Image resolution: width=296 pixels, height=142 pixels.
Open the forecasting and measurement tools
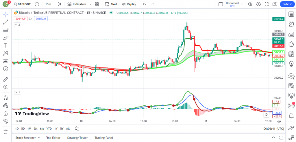[6, 61]
